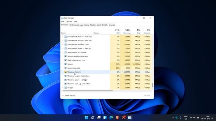
Task: Switch to the Details tab
Action: pyautogui.click(x=105, y=25)
